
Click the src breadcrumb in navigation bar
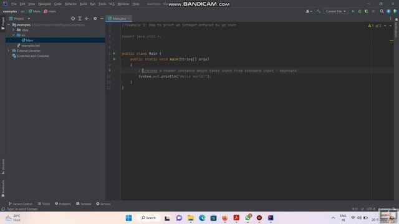tap(23, 11)
